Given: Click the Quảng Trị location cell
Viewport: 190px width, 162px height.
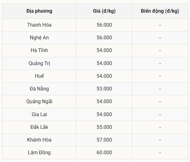Looking at the screenshot, I should pyautogui.click(x=39, y=63).
